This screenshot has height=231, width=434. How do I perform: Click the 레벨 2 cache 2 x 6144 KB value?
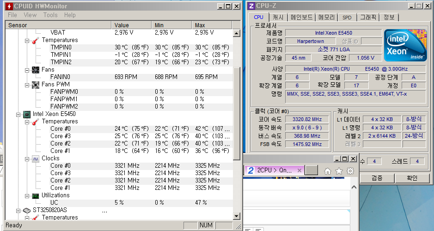[x=382, y=136]
